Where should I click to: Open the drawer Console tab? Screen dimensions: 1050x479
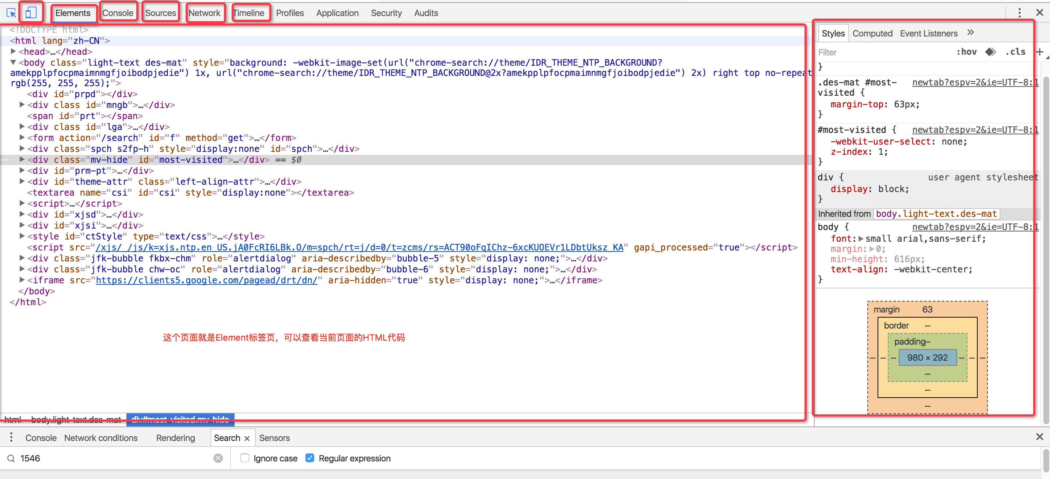[41, 438]
